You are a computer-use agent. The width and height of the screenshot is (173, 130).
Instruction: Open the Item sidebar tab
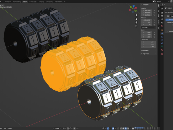pyautogui.click(x=159, y=6)
